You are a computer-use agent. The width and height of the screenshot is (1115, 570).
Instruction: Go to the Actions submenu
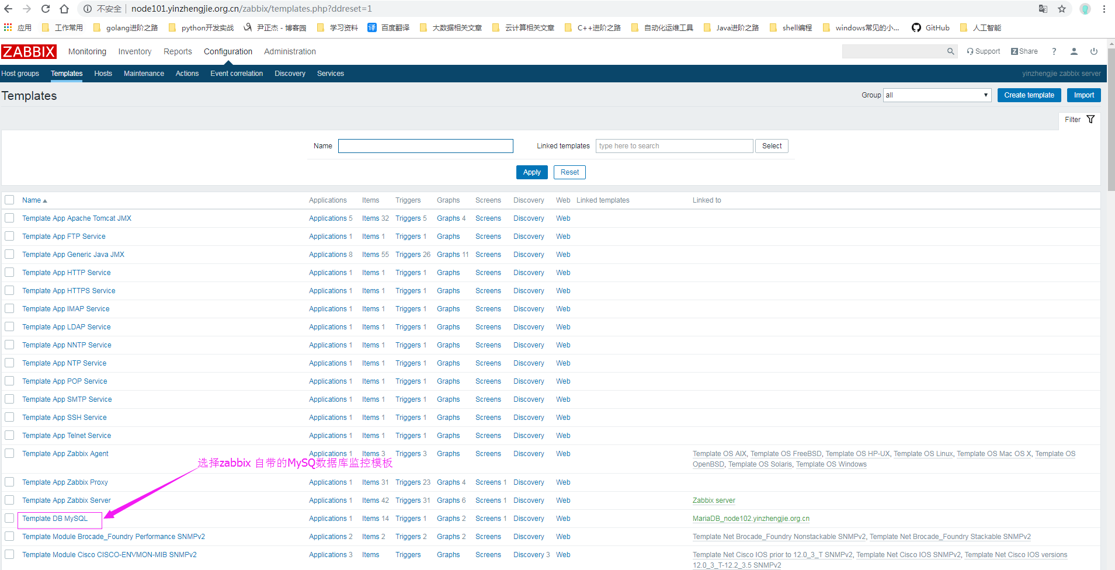(187, 74)
